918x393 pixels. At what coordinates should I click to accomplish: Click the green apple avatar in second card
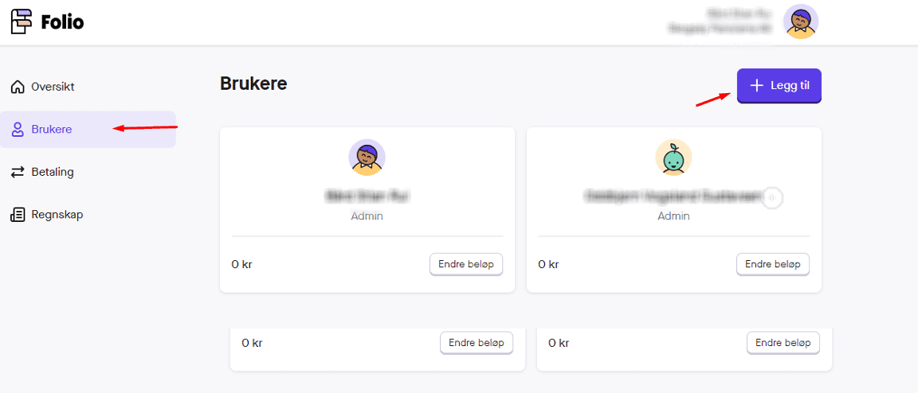click(673, 158)
